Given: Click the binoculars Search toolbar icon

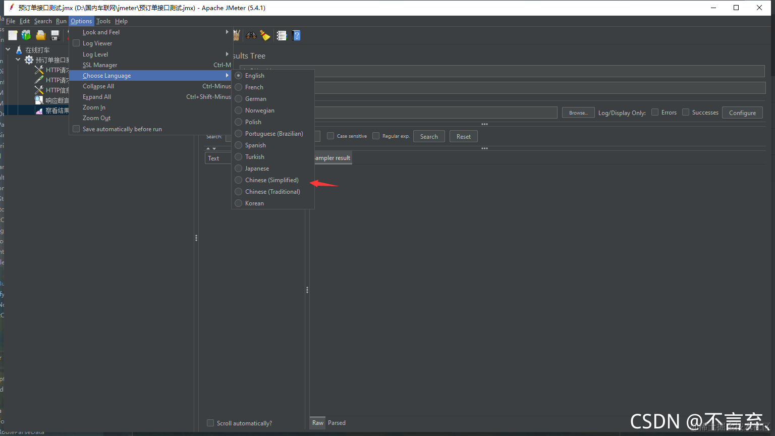Looking at the screenshot, I should point(251,35).
